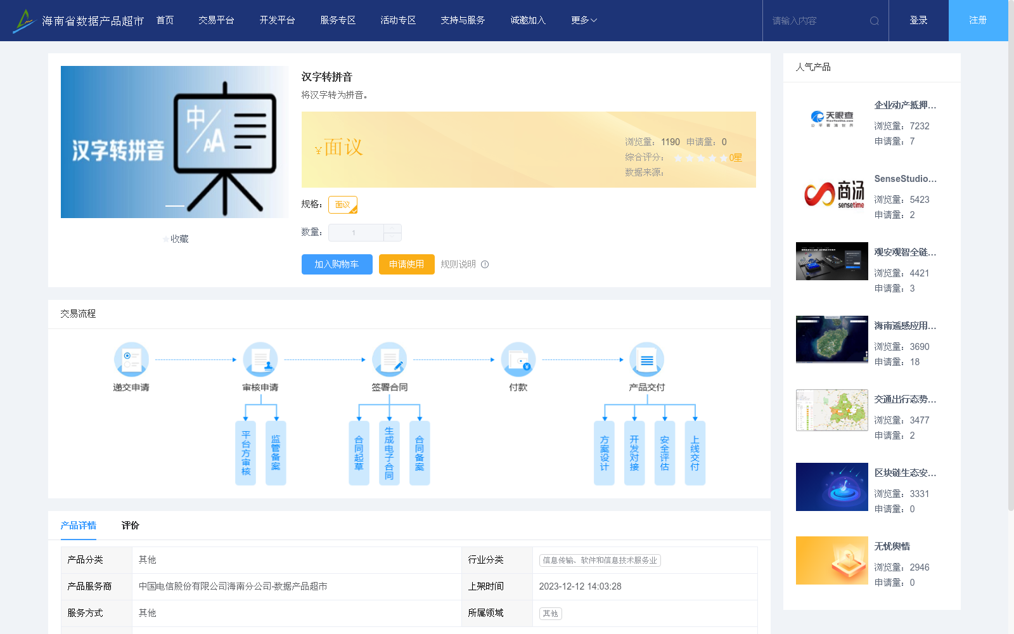Open the 无忧舆情 product title
1014x634 pixels.
(892, 547)
